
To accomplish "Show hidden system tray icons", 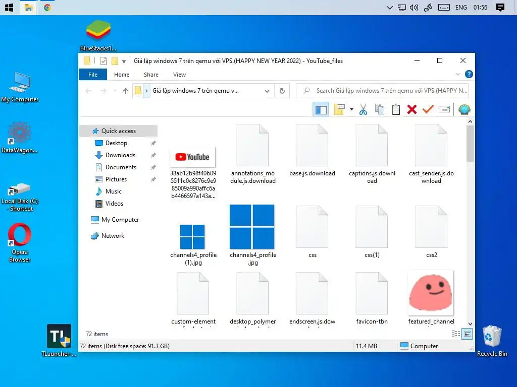I will [x=389, y=8].
